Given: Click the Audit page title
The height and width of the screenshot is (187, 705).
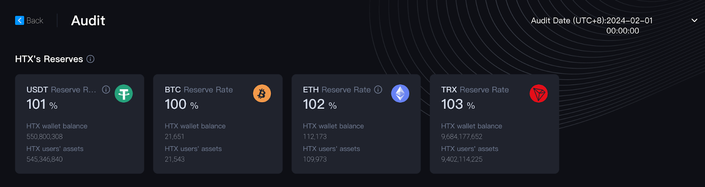Looking at the screenshot, I should [x=88, y=21].
